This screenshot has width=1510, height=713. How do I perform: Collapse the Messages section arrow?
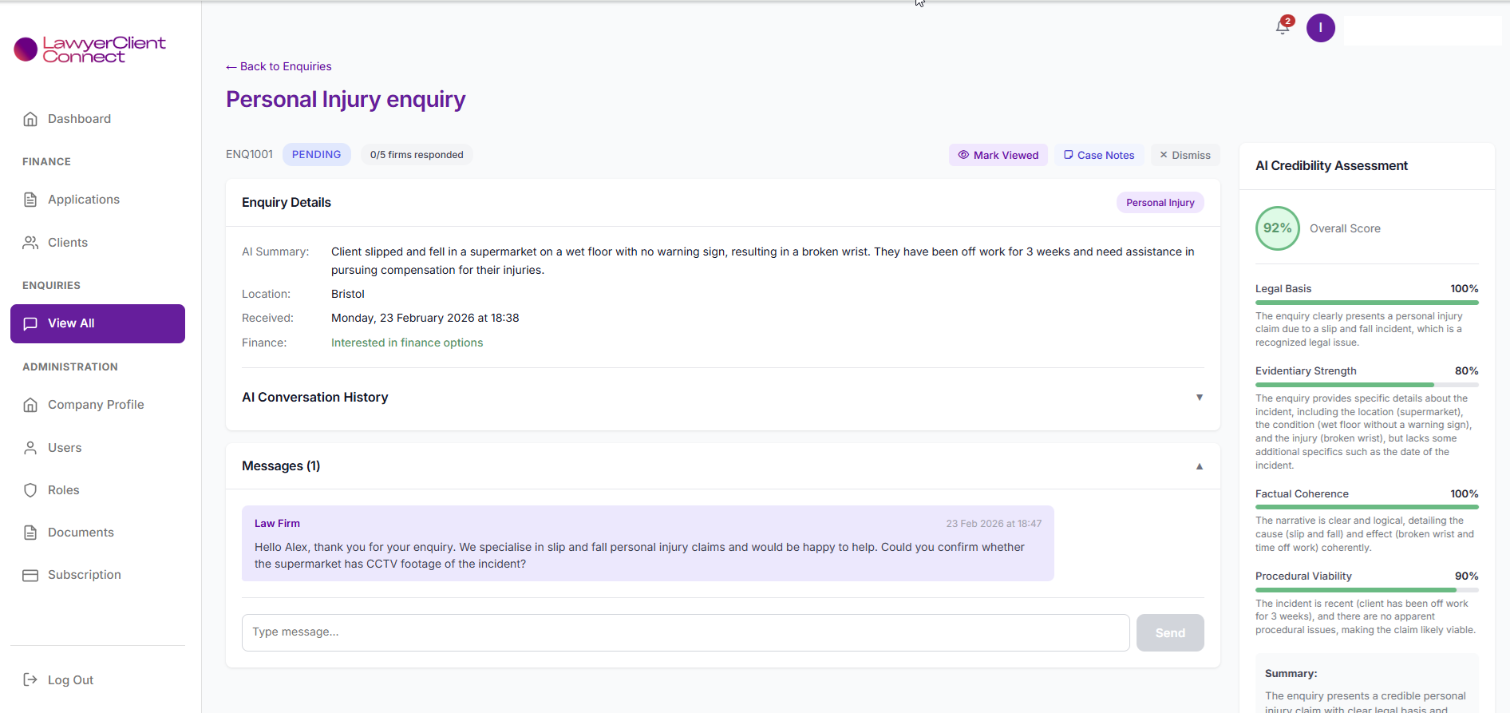(x=1199, y=466)
